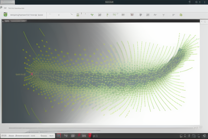Click the red-outlined icon in the bottom bar
Screen dimensions: 208x139
tap(59, 136)
